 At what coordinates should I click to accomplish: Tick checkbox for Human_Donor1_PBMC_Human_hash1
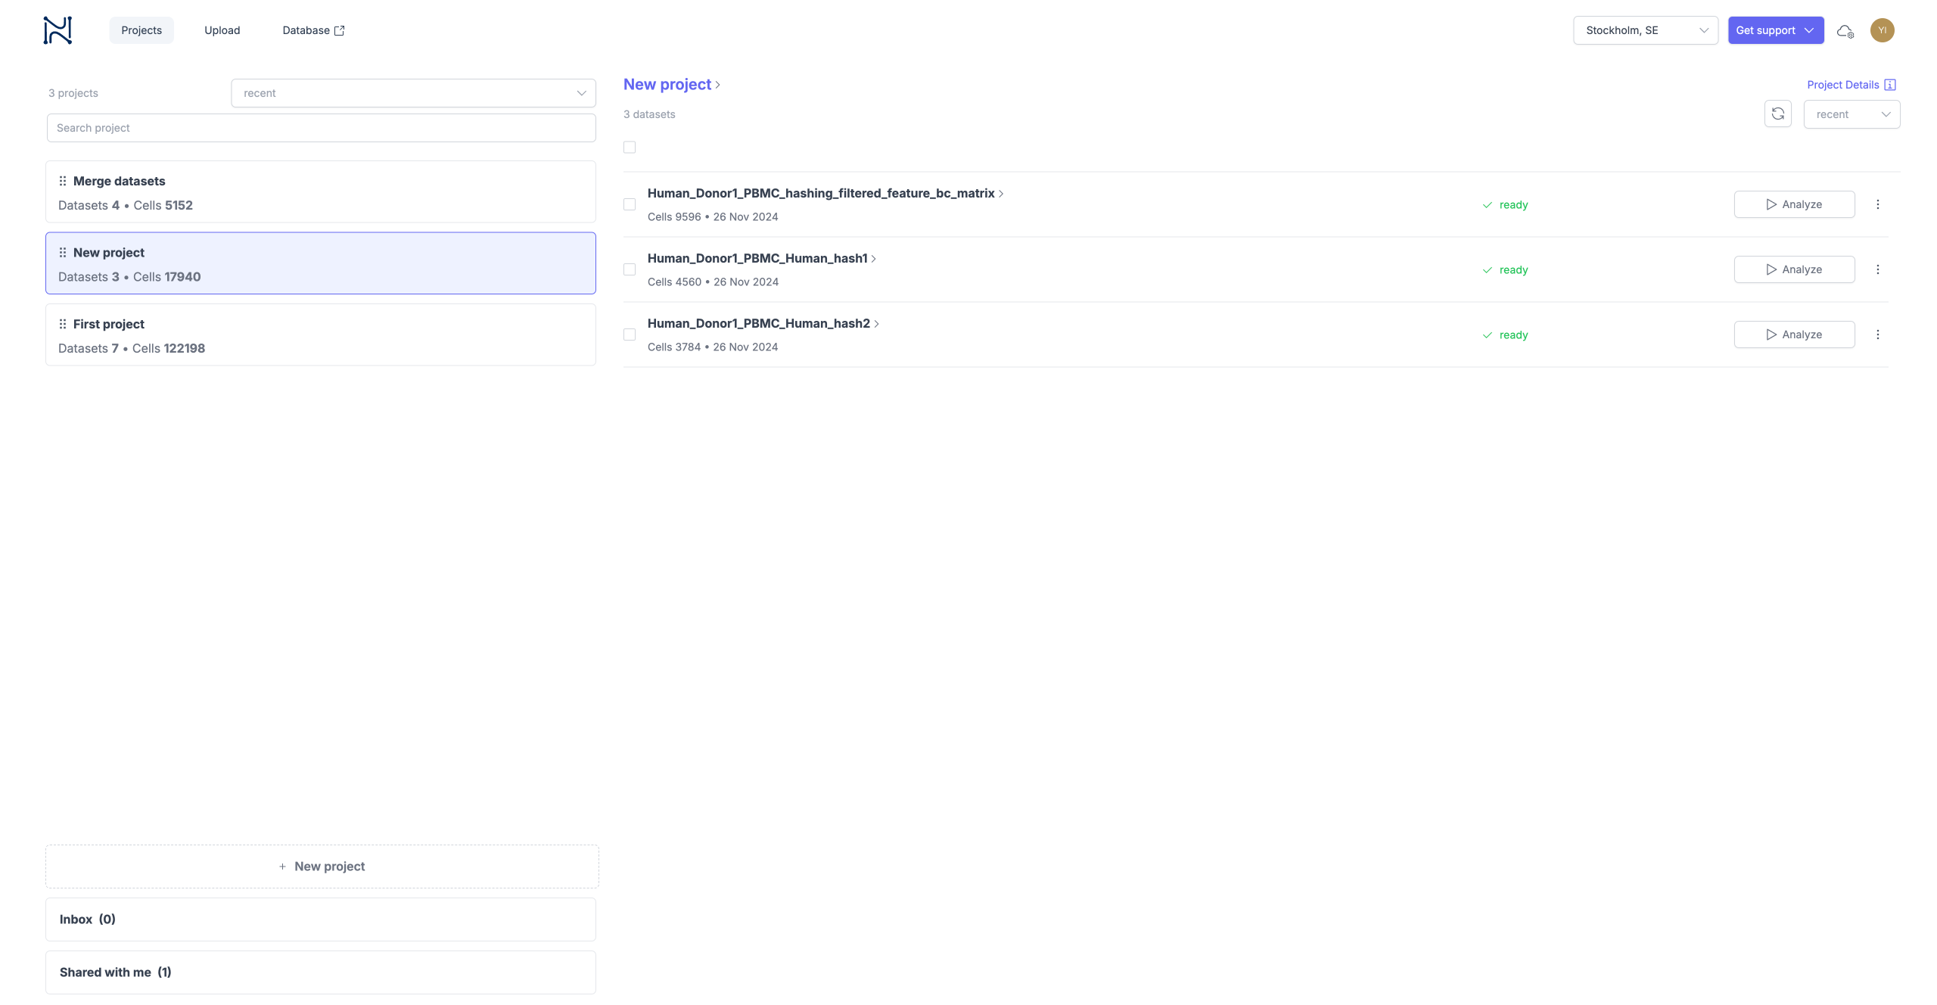point(630,269)
